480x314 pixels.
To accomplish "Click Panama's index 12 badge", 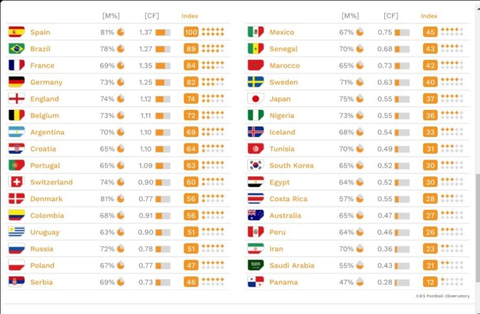I will [430, 282].
